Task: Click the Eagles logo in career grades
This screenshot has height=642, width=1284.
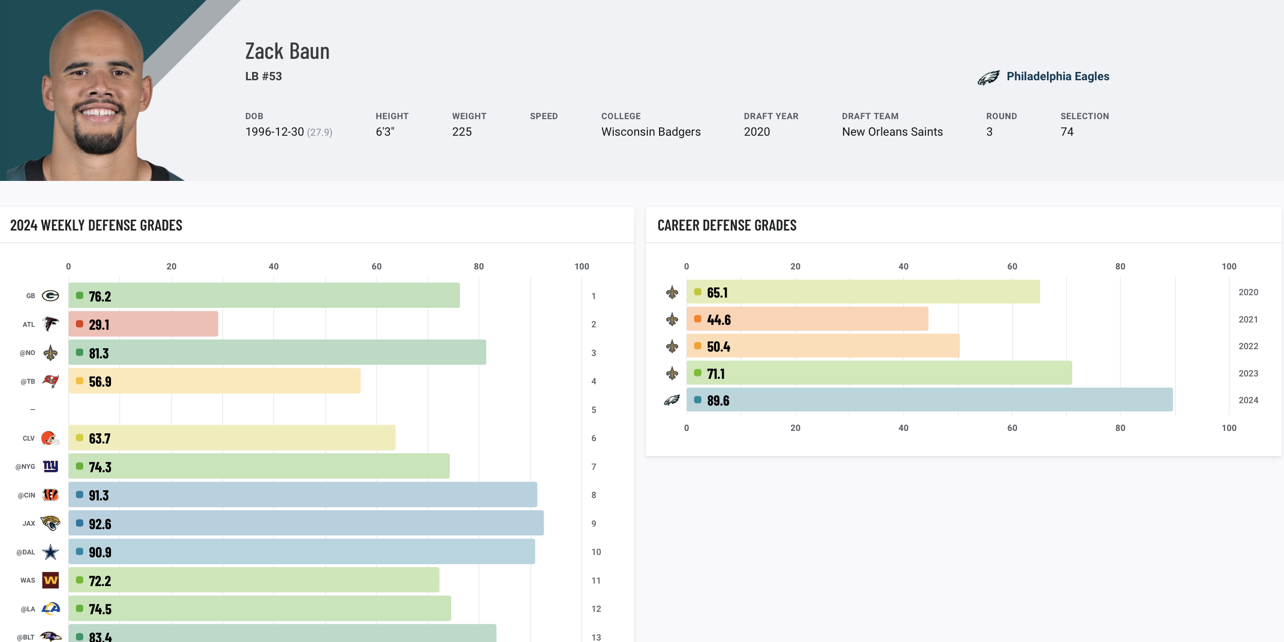Action: point(671,400)
